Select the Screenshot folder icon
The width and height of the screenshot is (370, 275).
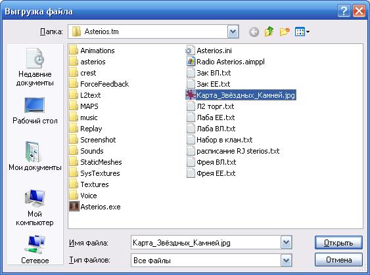pos(74,140)
